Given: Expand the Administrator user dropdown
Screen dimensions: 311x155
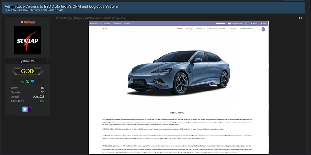Looking at the screenshot, I should click(247, 29).
